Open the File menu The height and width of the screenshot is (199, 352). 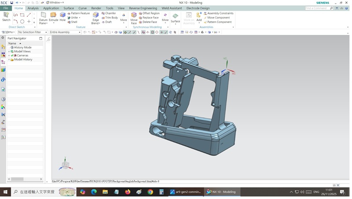(6, 8)
